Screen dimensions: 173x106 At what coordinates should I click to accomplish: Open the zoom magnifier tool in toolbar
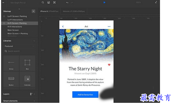pos(43,3)
